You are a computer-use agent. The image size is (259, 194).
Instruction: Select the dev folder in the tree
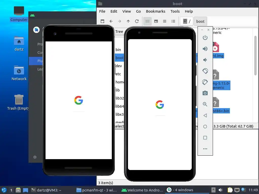tap(119, 66)
